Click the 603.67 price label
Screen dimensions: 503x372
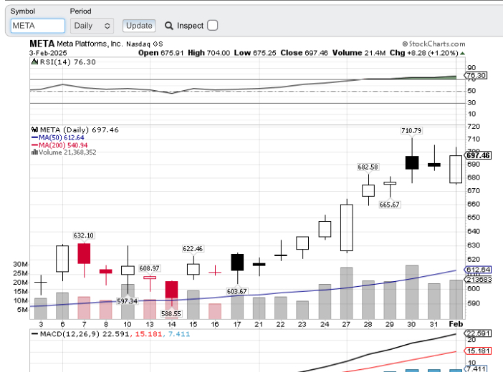(236, 291)
